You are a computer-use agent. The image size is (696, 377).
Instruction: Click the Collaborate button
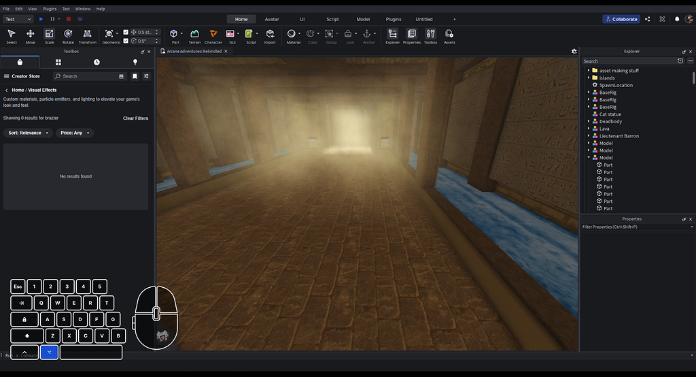pyautogui.click(x=621, y=19)
